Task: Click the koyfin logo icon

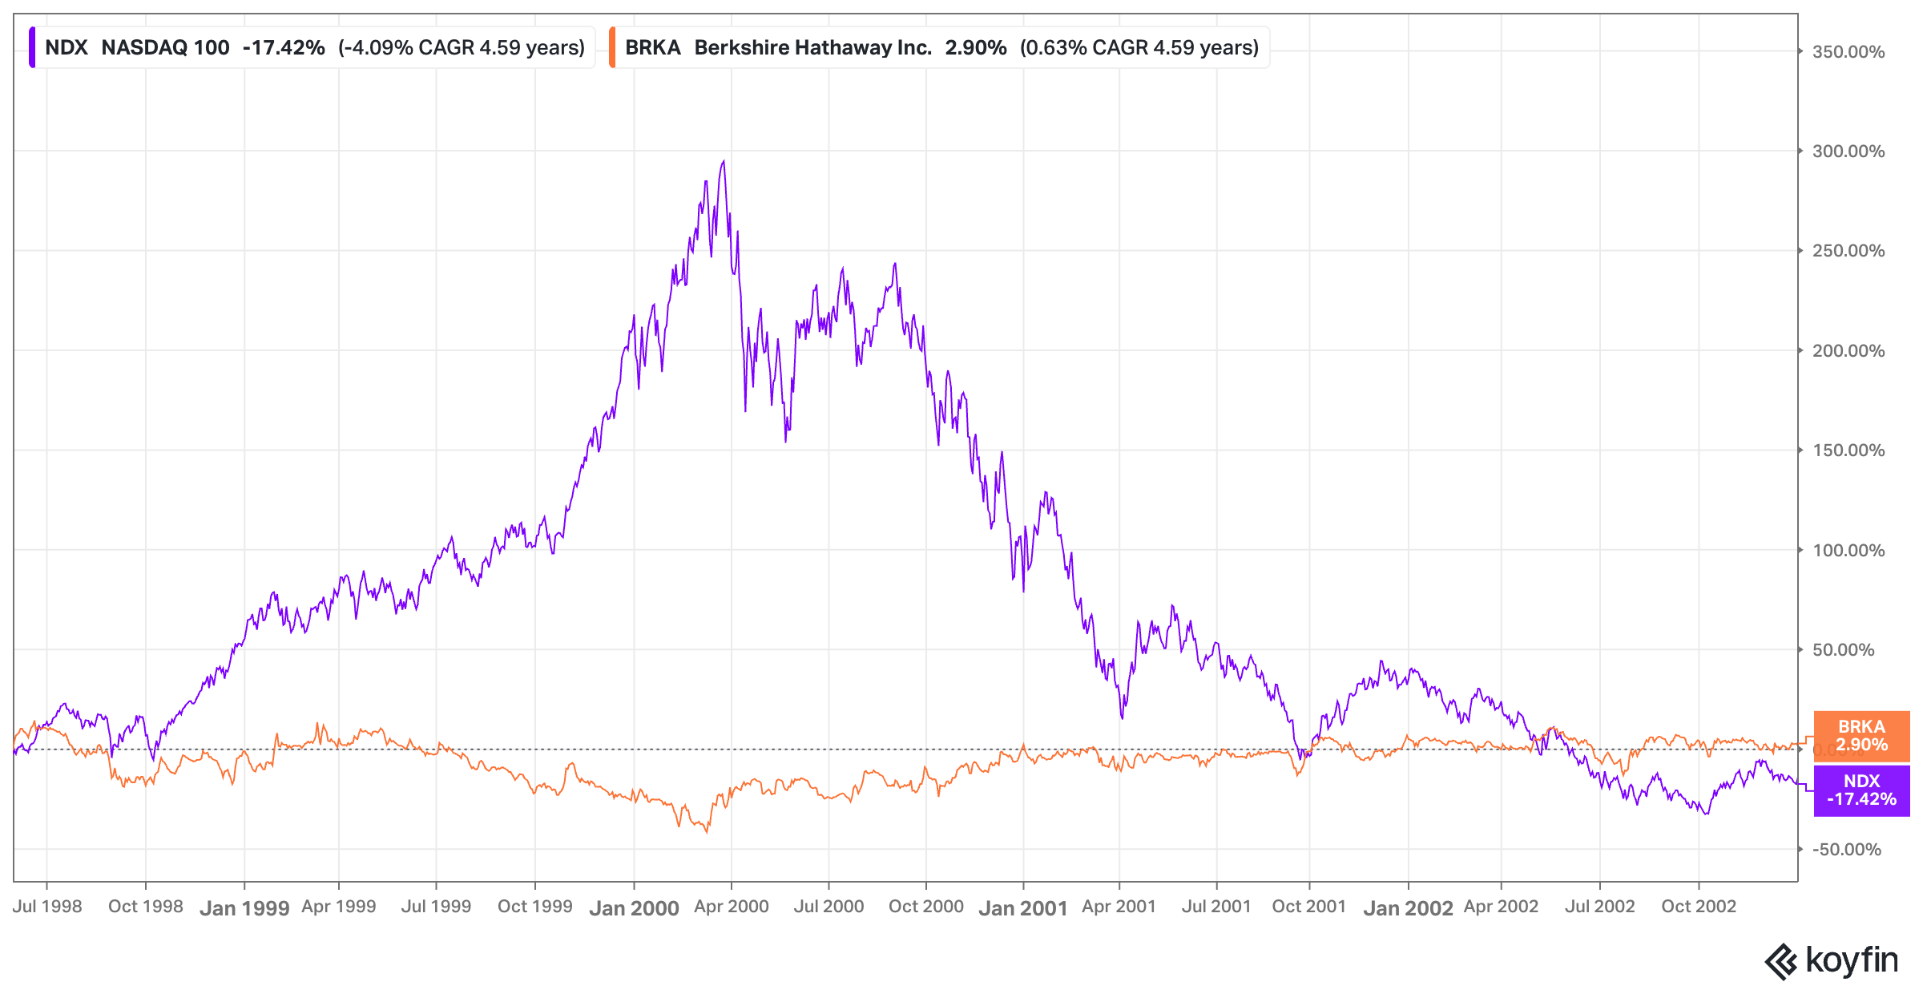Action: [x=1781, y=961]
